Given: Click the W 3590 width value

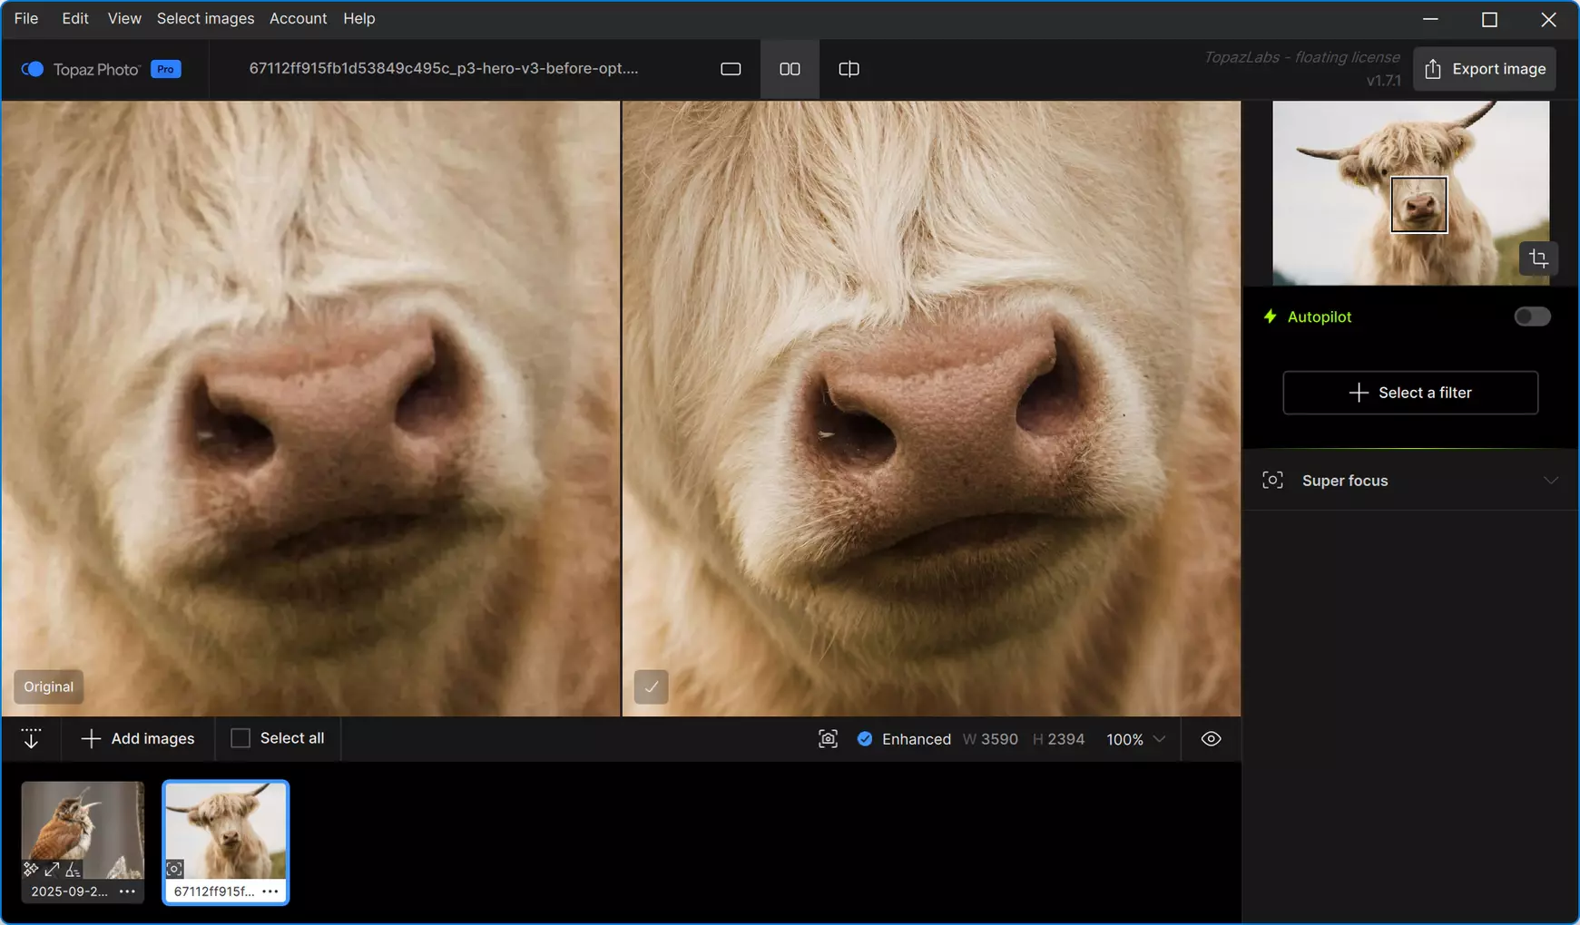Looking at the screenshot, I should click(990, 739).
